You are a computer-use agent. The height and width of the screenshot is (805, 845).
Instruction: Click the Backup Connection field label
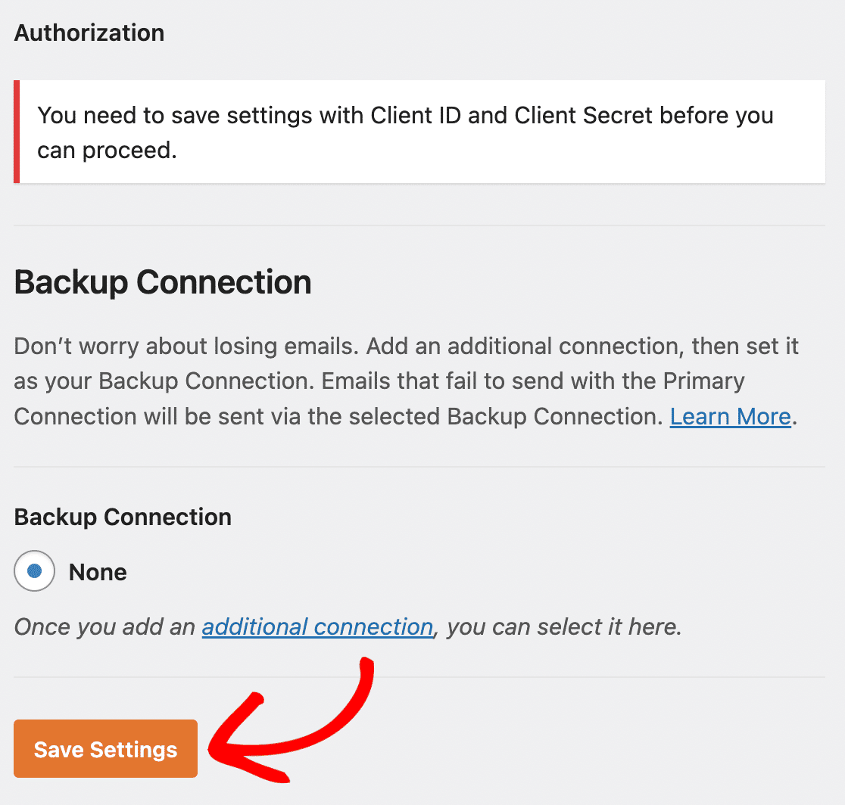[x=122, y=517]
